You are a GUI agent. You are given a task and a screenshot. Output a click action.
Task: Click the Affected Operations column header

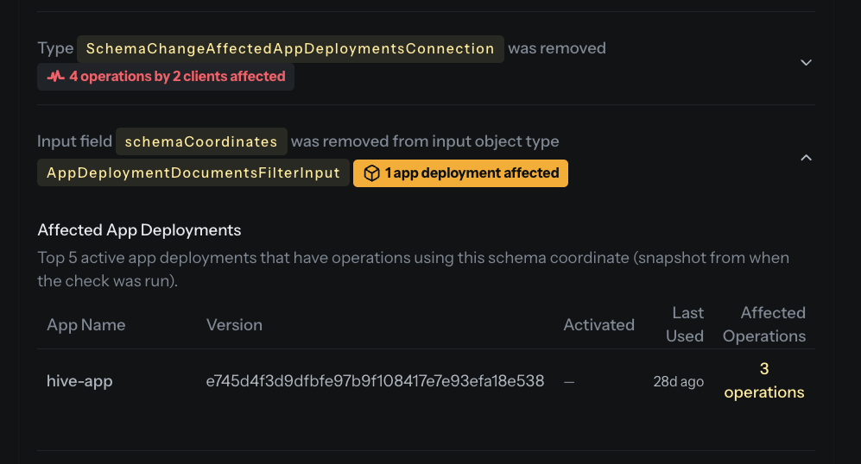(763, 324)
